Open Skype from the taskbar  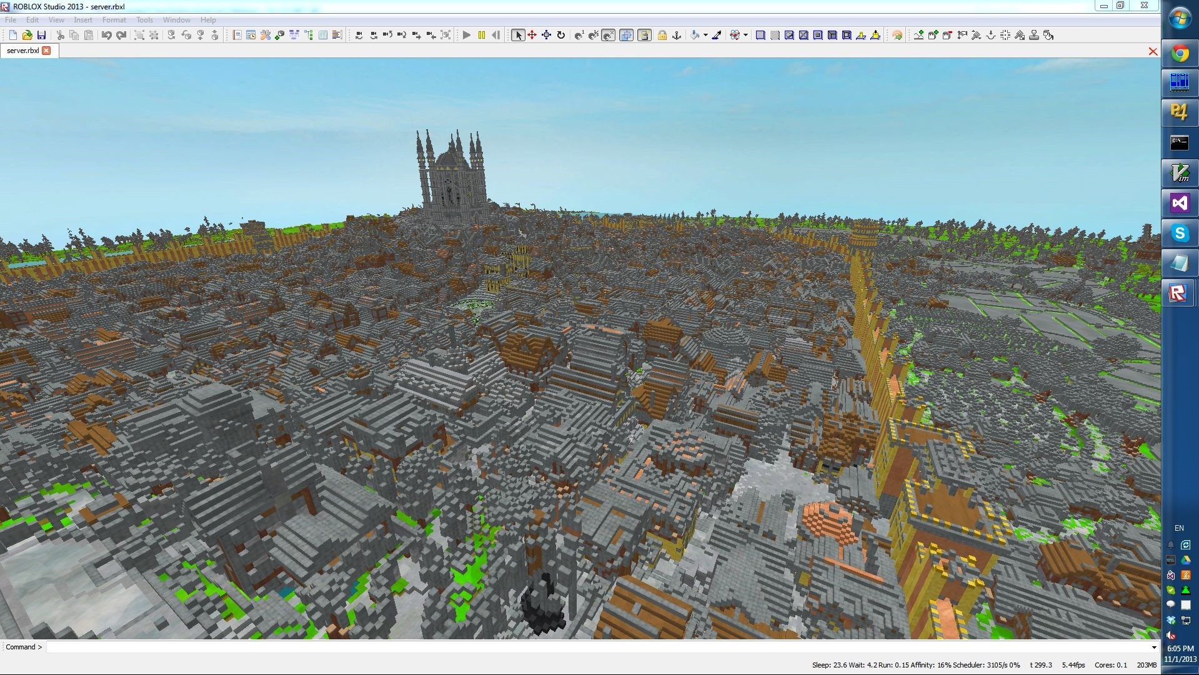click(1180, 233)
